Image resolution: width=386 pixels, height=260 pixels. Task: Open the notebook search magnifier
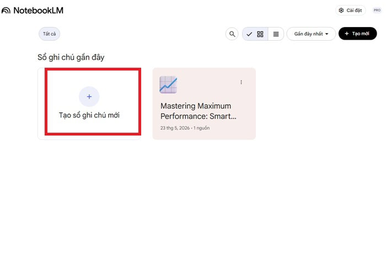232,34
